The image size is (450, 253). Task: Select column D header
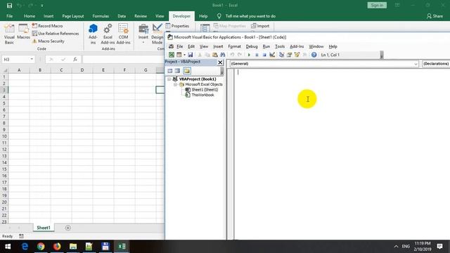(x=82, y=70)
